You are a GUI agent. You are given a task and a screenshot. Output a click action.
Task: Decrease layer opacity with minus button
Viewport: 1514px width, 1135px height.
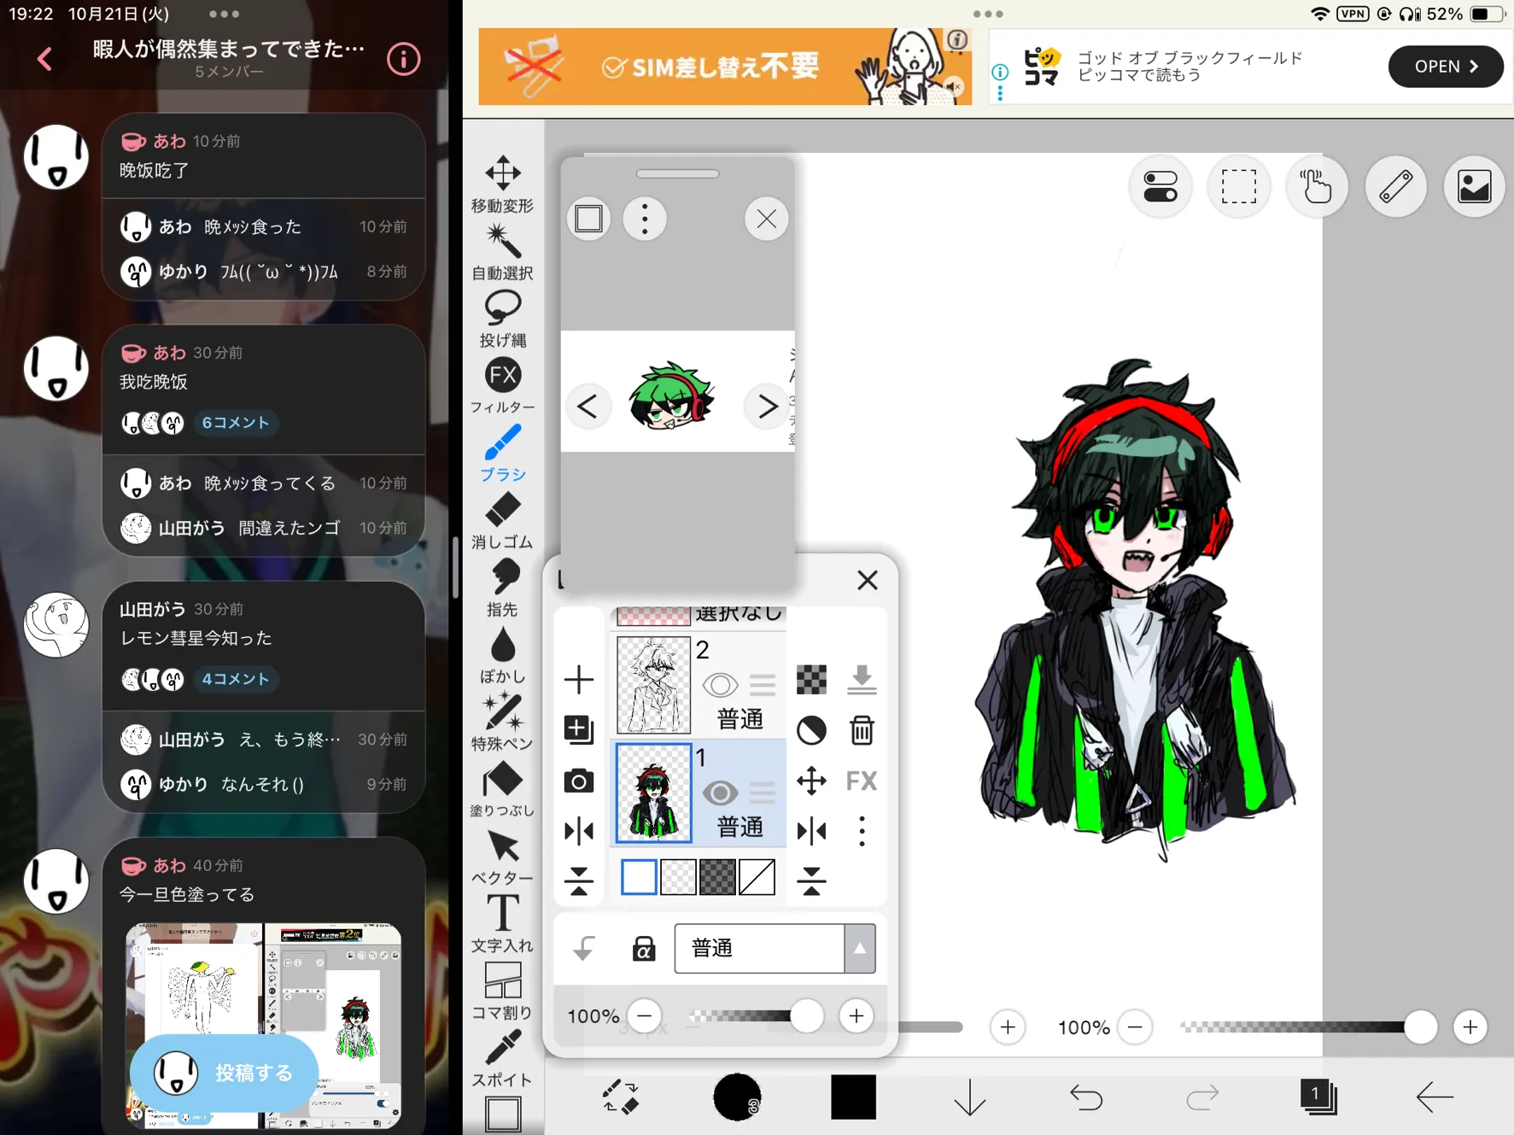[645, 1016]
